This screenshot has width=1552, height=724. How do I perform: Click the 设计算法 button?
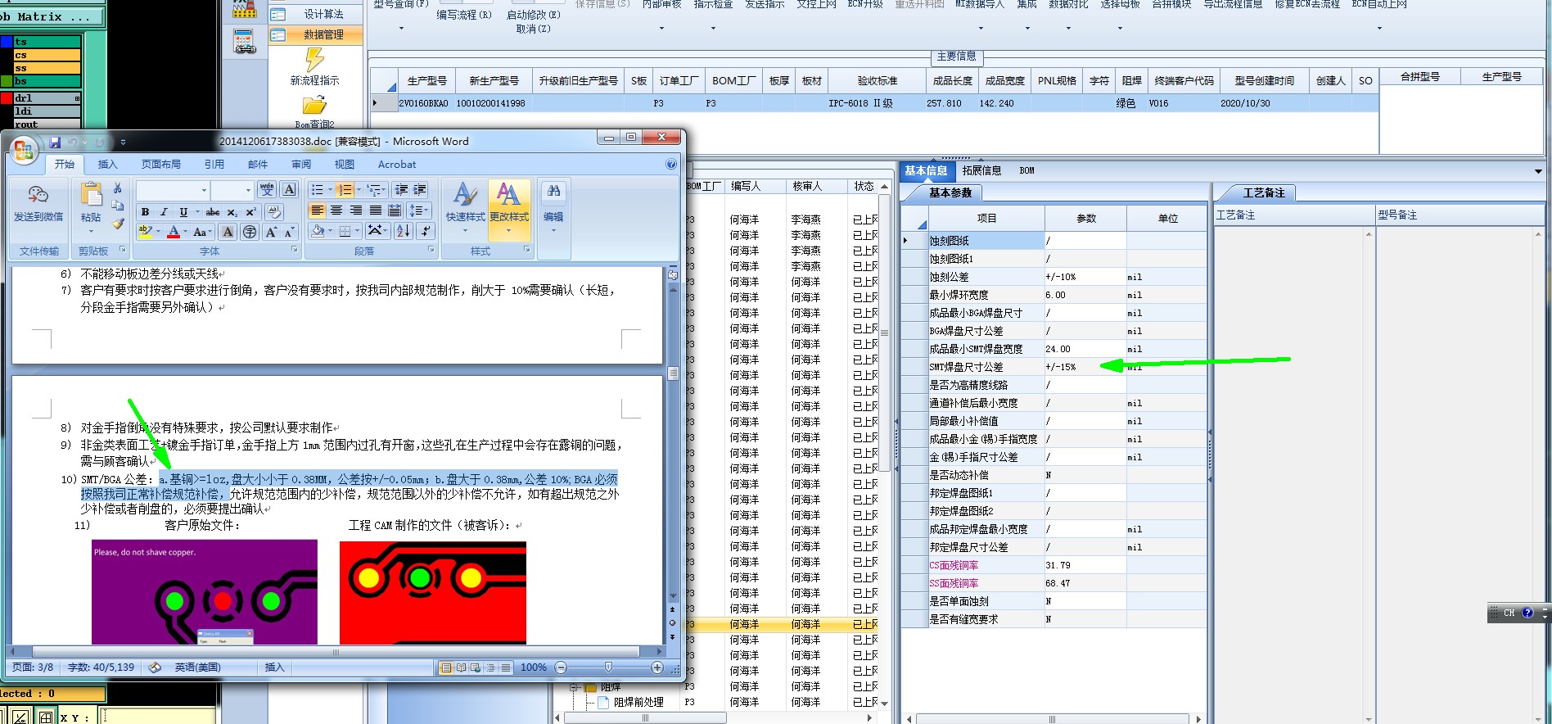coord(315,14)
